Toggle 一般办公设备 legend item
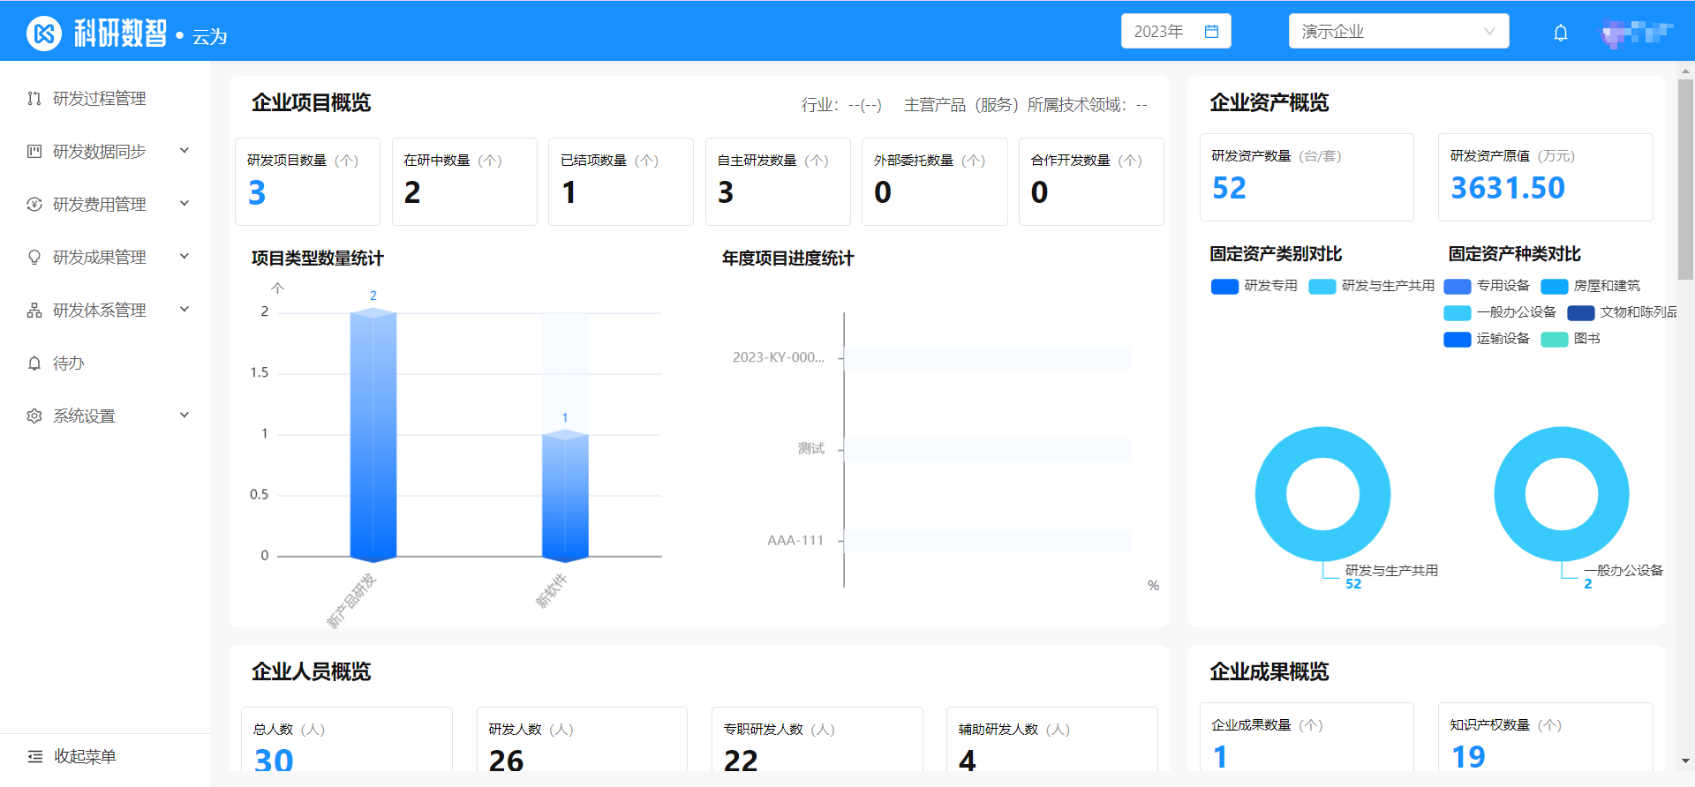 (x=1500, y=312)
